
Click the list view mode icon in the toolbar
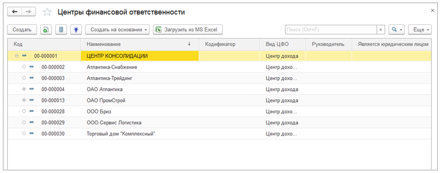point(61,29)
